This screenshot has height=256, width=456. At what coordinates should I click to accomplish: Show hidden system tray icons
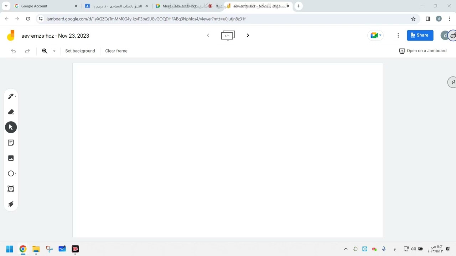[x=346, y=249]
